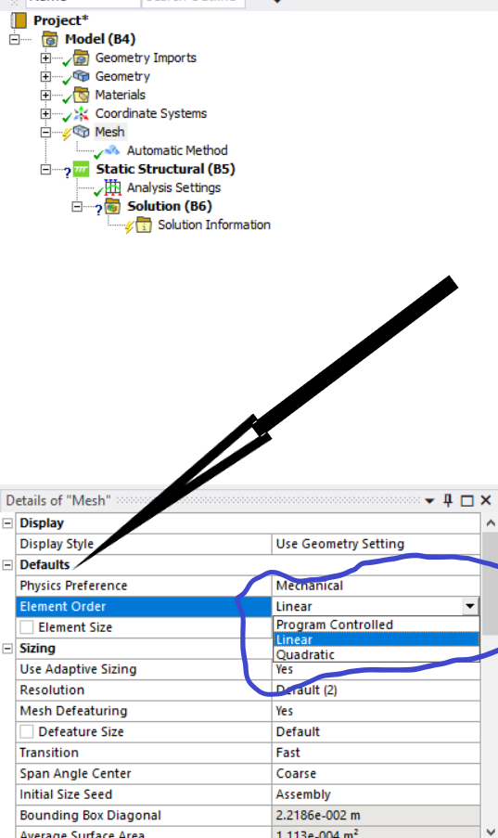Click the Solution Information icon
The height and width of the screenshot is (838, 498).
tap(144, 225)
